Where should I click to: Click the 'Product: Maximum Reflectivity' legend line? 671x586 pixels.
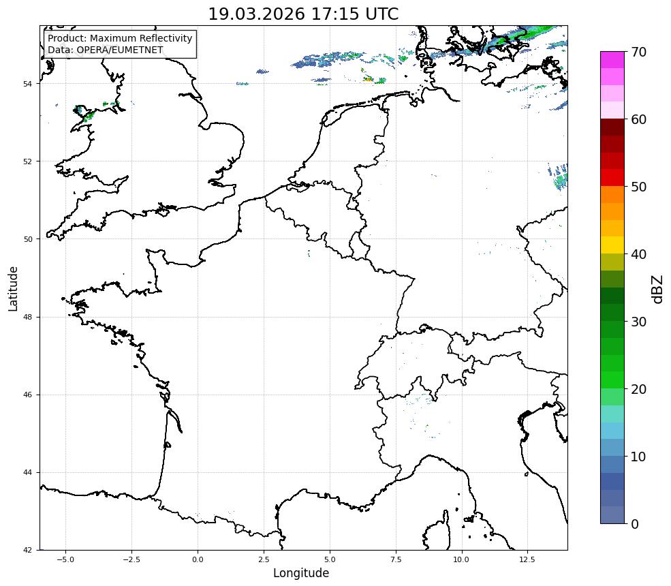point(120,38)
